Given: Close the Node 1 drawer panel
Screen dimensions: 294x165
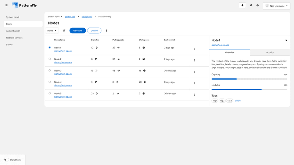Looking at the screenshot, I should pyautogui.click(x=286, y=40).
